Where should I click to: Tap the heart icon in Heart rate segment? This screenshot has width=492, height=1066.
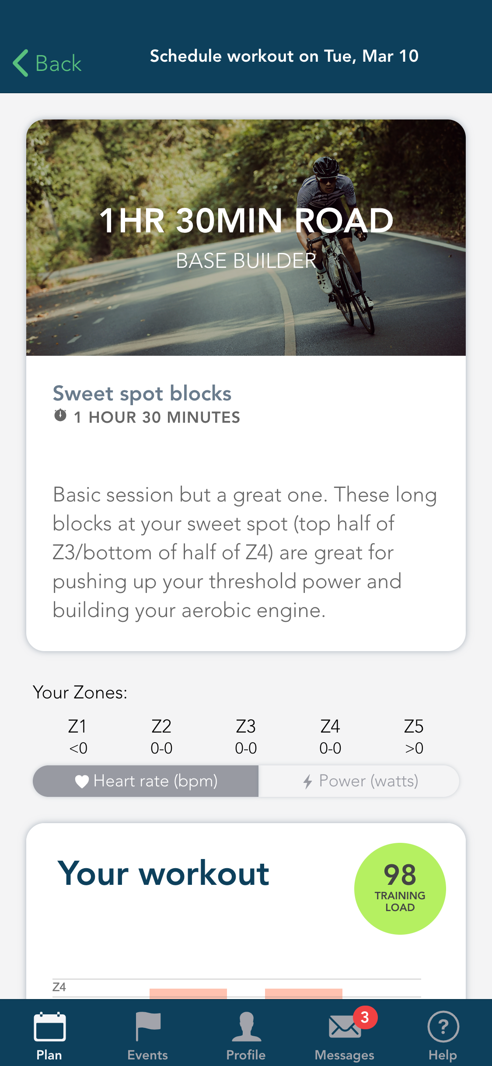click(82, 781)
